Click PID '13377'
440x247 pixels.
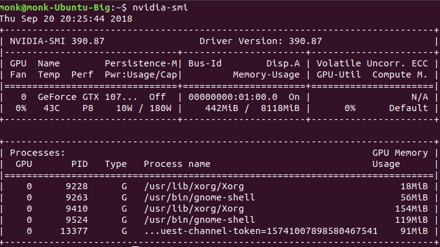(x=74, y=231)
